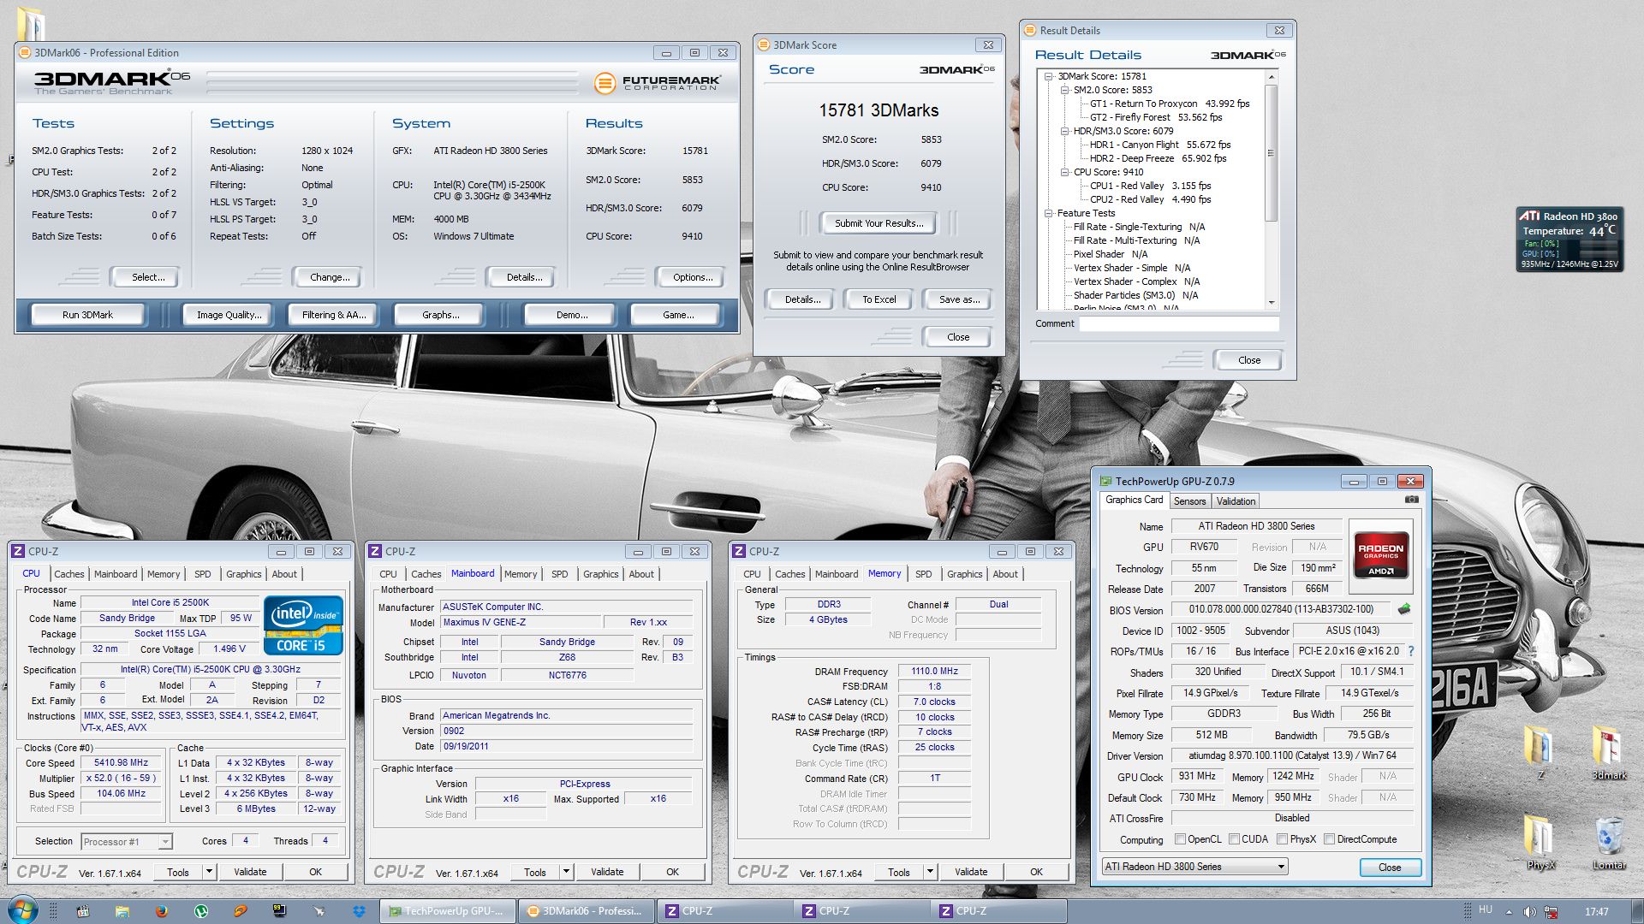The height and width of the screenshot is (924, 1644).
Task: Open Graphics tab in the CPU-Z Memory window
Action: coord(964,574)
